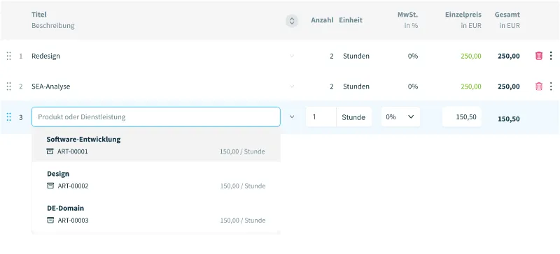Click the quantity 2 in the Redesign row

click(x=331, y=56)
